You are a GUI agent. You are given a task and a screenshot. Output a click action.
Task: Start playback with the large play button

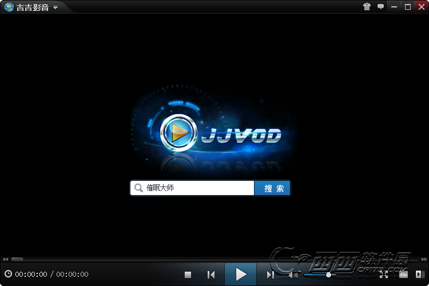tap(240, 274)
